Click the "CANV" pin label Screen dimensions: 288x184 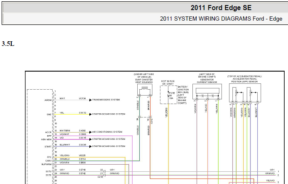[x=48, y=161]
